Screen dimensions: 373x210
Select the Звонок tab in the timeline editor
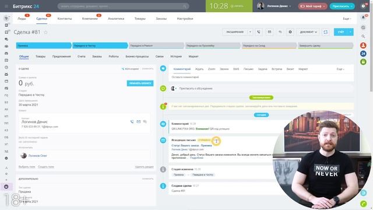(224, 69)
